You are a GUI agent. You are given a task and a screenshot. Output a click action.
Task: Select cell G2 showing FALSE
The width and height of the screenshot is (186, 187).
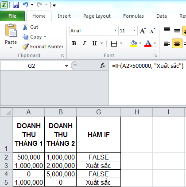click(99, 157)
